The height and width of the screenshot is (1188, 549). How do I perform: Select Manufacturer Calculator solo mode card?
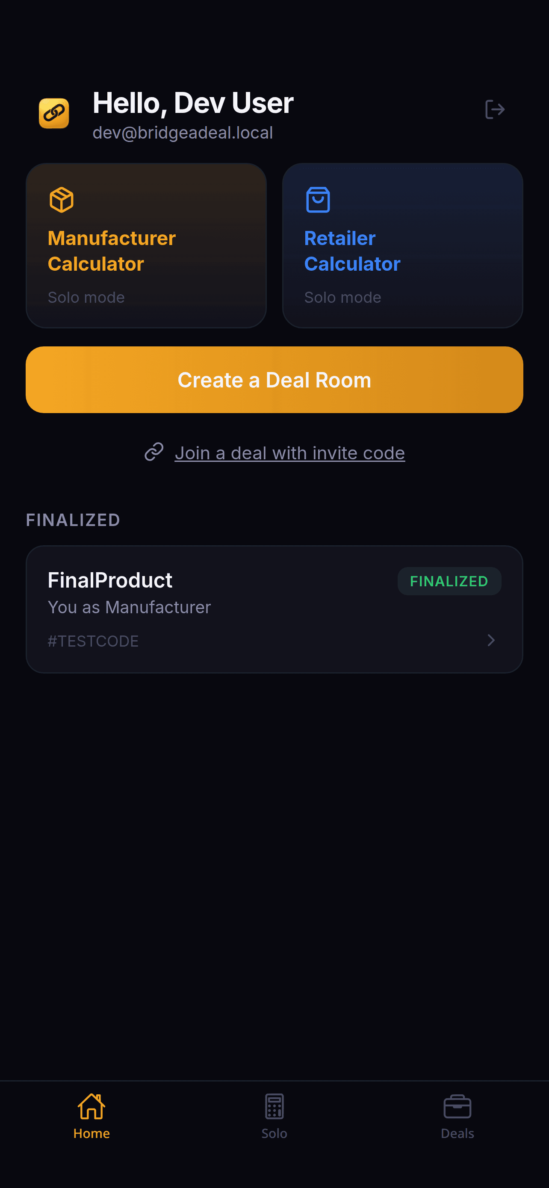(146, 245)
